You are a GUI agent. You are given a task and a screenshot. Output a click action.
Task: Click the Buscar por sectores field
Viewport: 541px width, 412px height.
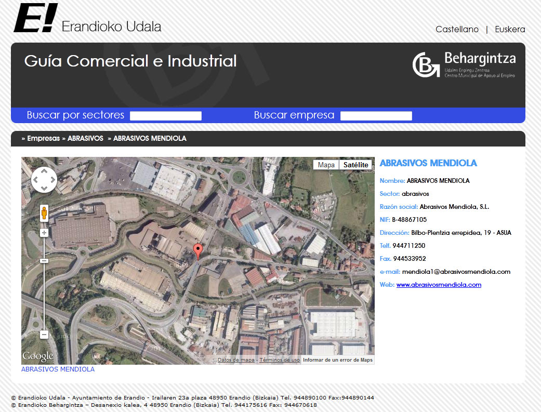pos(165,116)
